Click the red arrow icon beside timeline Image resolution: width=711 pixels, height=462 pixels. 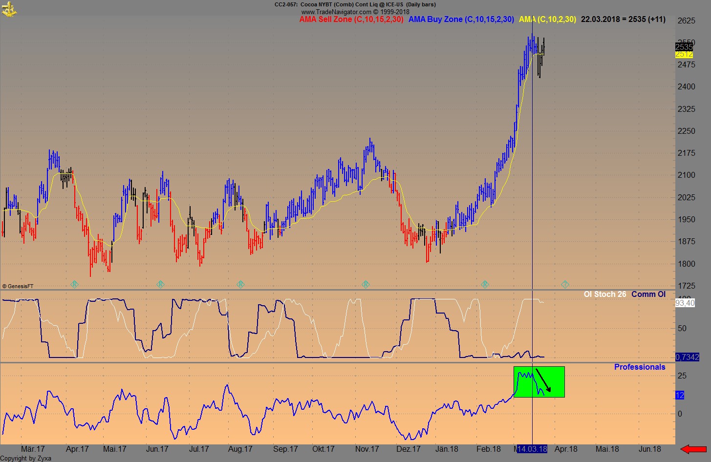tap(693, 448)
